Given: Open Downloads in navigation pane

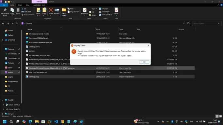Looking at the screenshot, I should (x=12, y=54).
